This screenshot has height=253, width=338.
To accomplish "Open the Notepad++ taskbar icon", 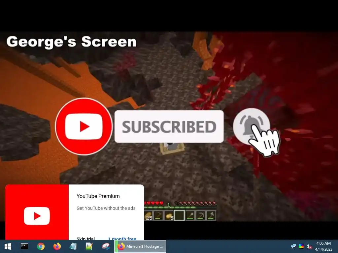I will (89, 246).
